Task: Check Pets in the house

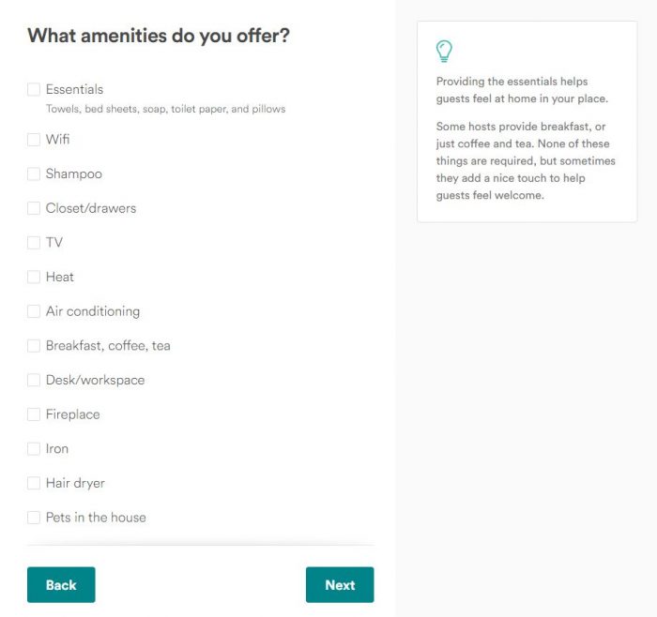Action: pyautogui.click(x=34, y=518)
